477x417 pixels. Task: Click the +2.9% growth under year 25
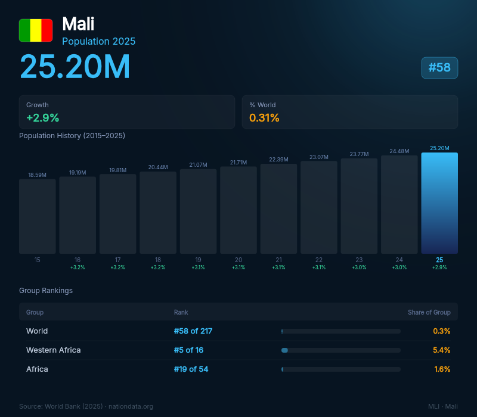439,267
